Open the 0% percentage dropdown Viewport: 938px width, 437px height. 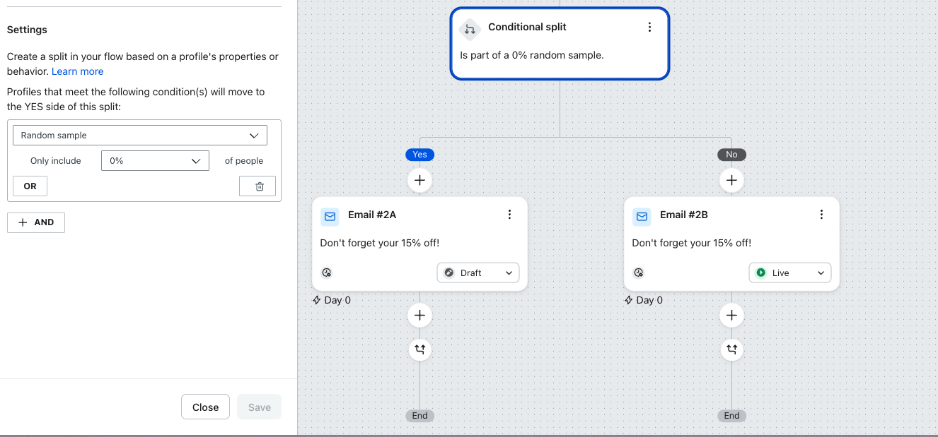coord(155,161)
